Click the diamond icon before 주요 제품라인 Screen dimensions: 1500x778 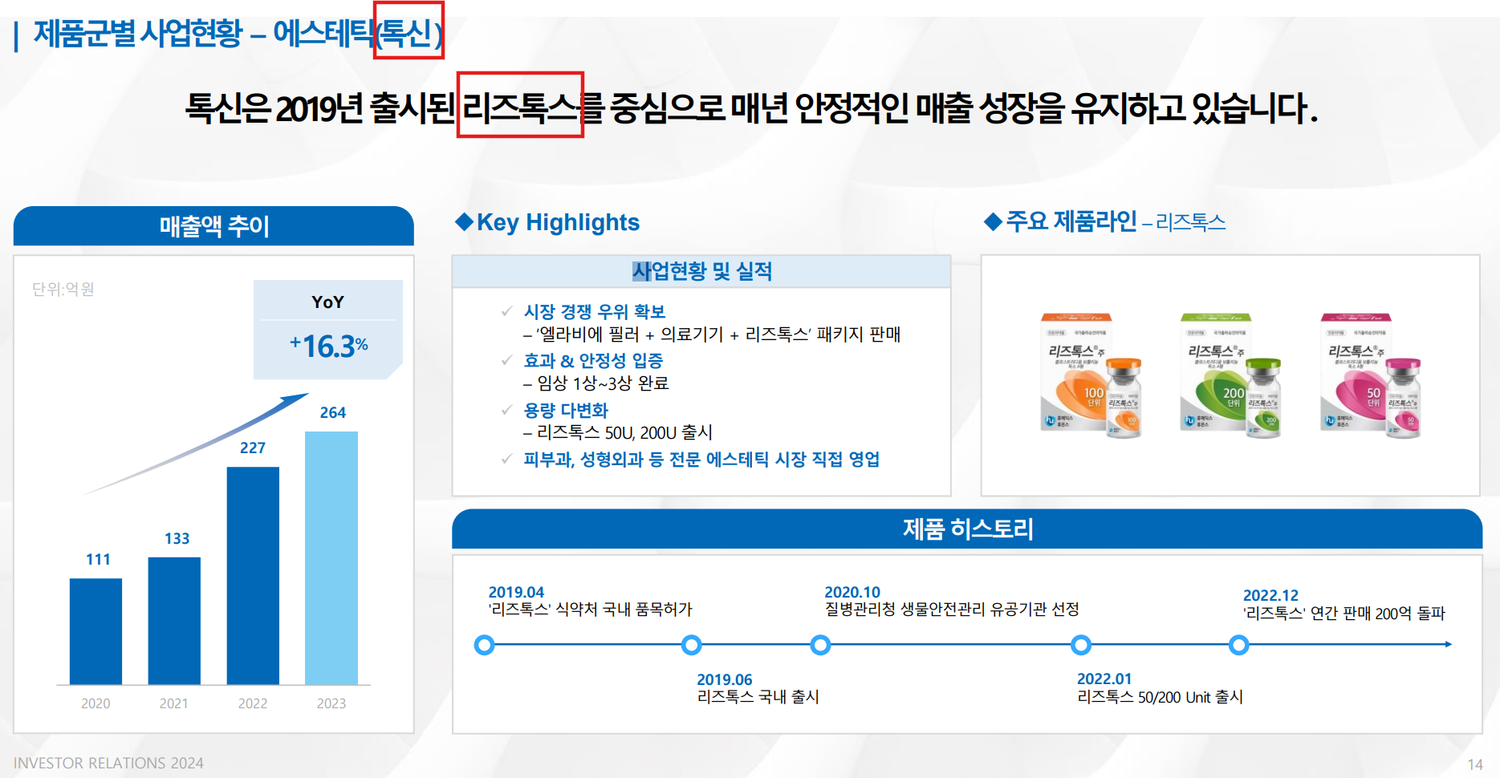tap(993, 221)
